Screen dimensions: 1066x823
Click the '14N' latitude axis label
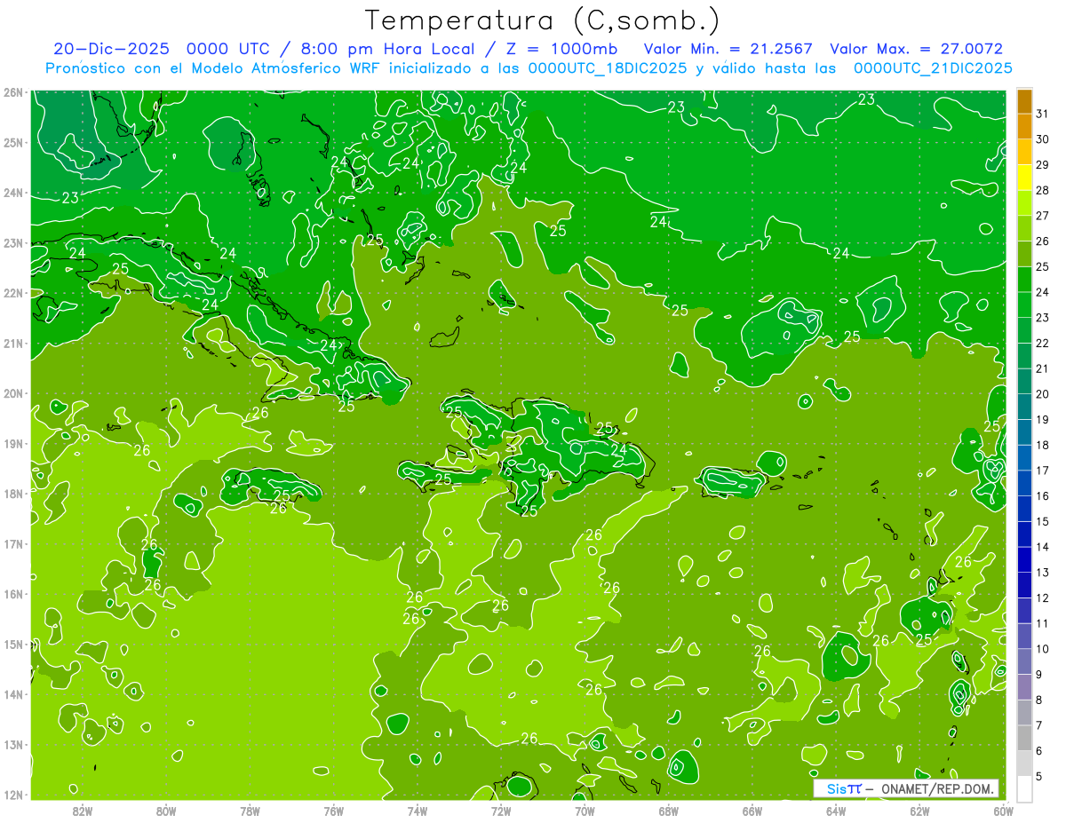click(x=13, y=694)
